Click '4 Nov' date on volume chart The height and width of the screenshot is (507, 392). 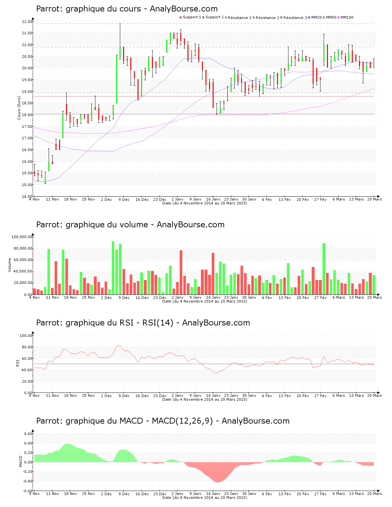point(35,297)
